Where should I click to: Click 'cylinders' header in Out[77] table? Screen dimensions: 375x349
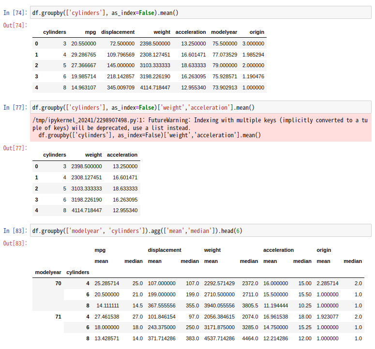pyautogui.click(x=55, y=155)
